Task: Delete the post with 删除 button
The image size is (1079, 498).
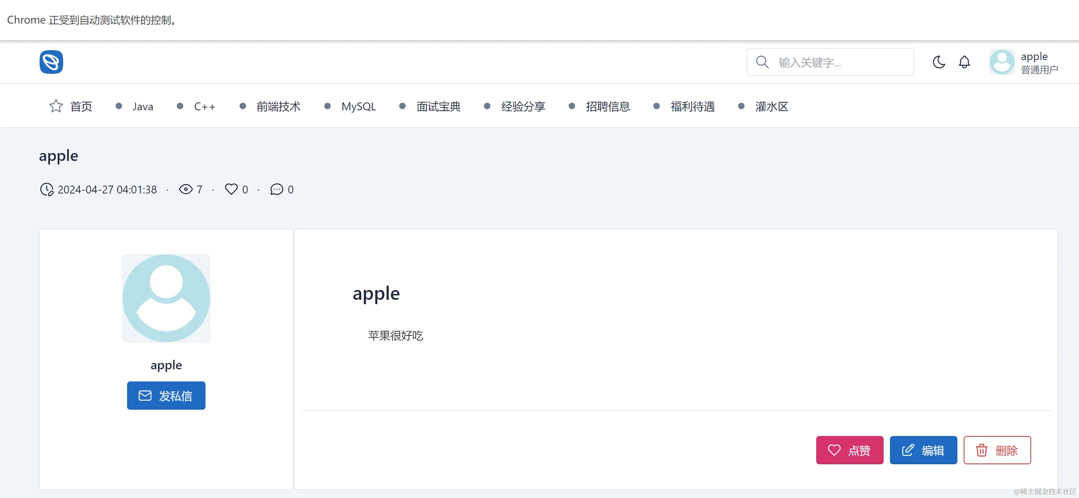Action: [997, 450]
